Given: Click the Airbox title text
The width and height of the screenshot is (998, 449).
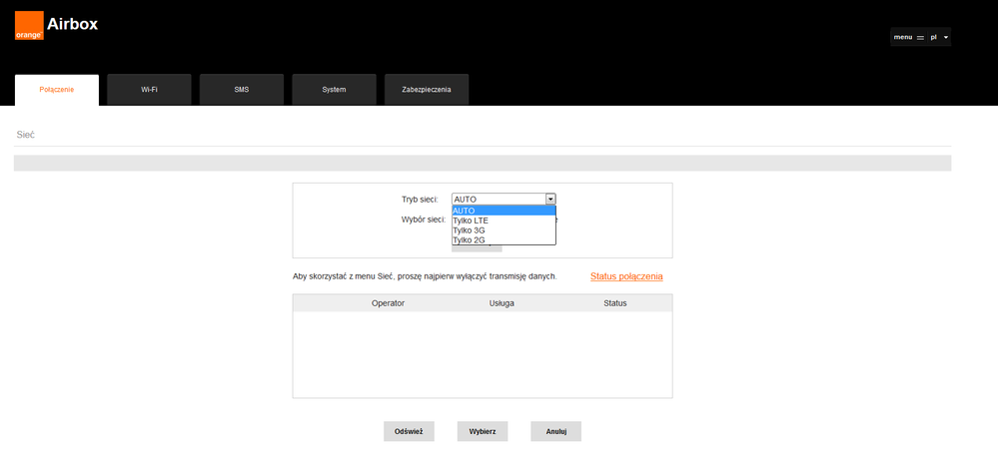Looking at the screenshot, I should (73, 24).
